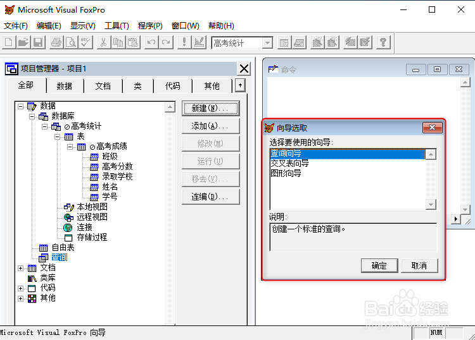Collapse the 数据库 tree node
This screenshot has height=340, width=475.
[32, 116]
